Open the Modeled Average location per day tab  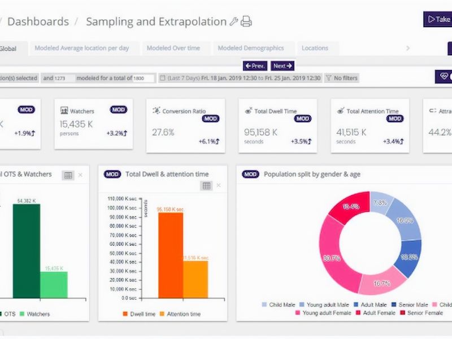[x=82, y=48]
